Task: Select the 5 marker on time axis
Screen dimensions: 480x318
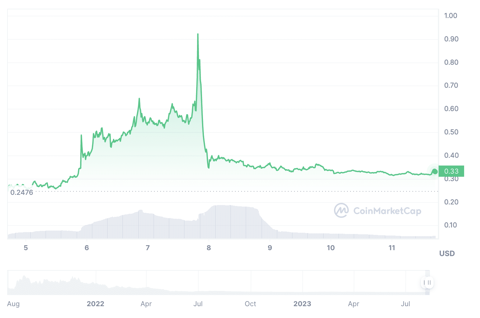Action: (26, 248)
